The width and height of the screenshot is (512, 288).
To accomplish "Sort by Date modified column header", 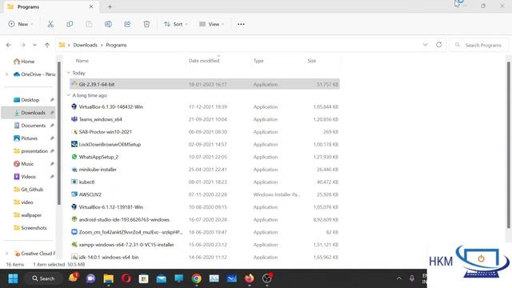I will (204, 61).
